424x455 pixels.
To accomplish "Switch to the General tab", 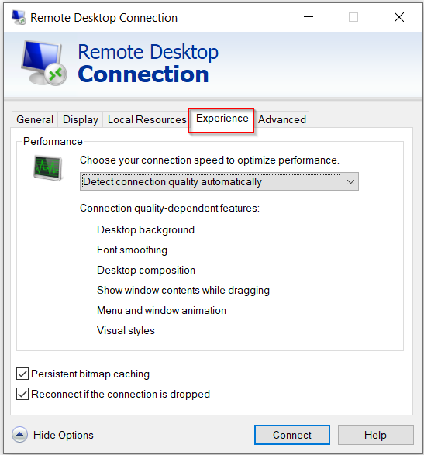I will click(x=35, y=119).
